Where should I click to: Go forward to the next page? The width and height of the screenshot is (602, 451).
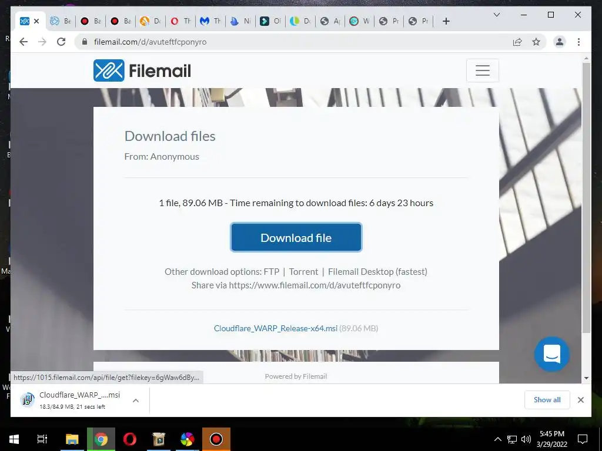tap(42, 42)
